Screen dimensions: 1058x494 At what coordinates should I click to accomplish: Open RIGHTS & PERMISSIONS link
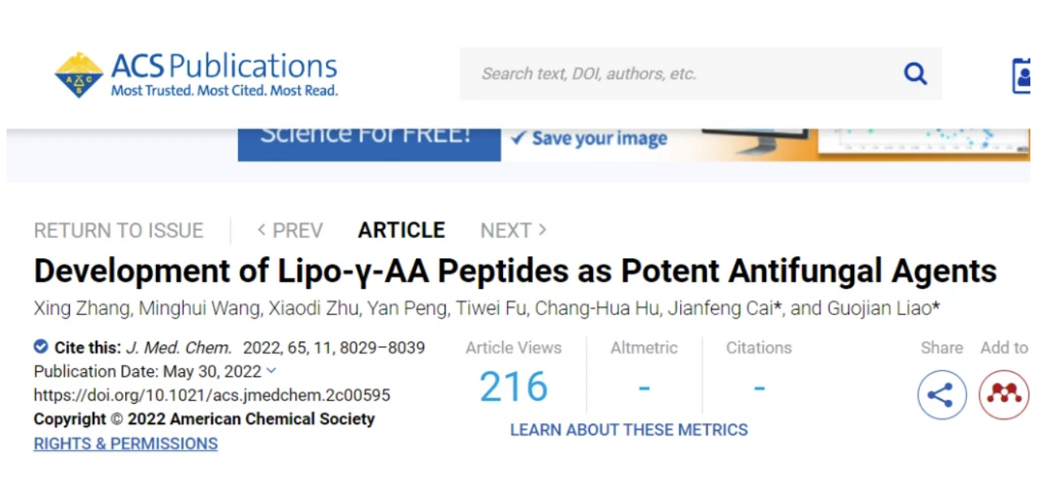(x=126, y=444)
